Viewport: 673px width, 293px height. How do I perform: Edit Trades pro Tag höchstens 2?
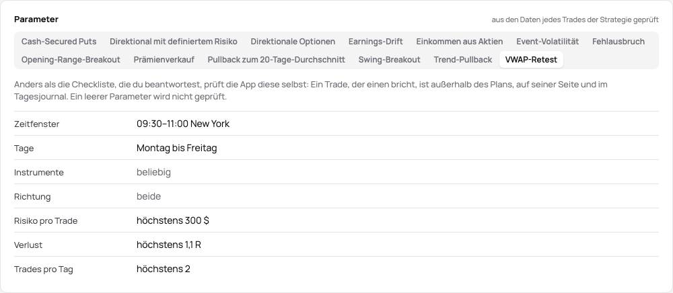click(163, 269)
